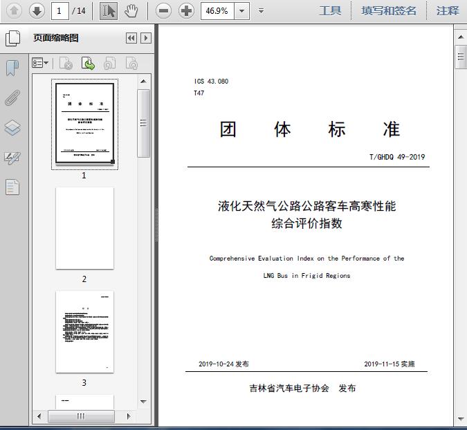
Task: Open the attachments paperclip panel
Action: 12,97
